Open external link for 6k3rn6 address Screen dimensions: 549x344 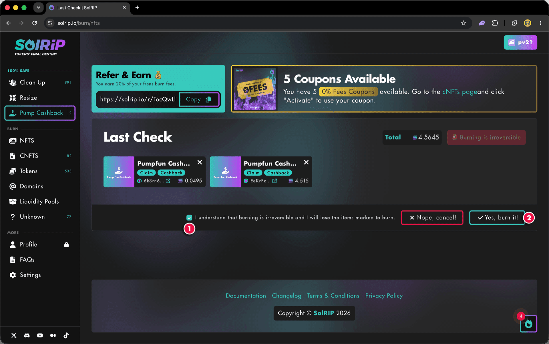[168, 181]
